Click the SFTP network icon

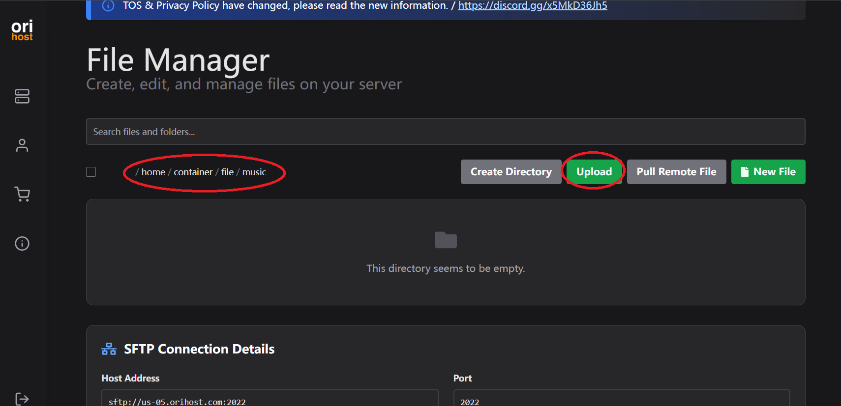pyautogui.click(x=109, y=349)
